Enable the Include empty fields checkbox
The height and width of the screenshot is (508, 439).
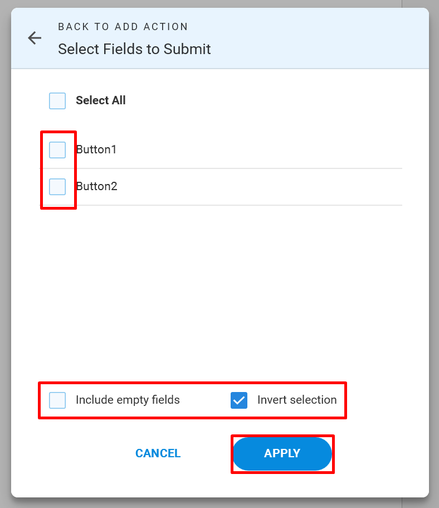tap(57, 400)
